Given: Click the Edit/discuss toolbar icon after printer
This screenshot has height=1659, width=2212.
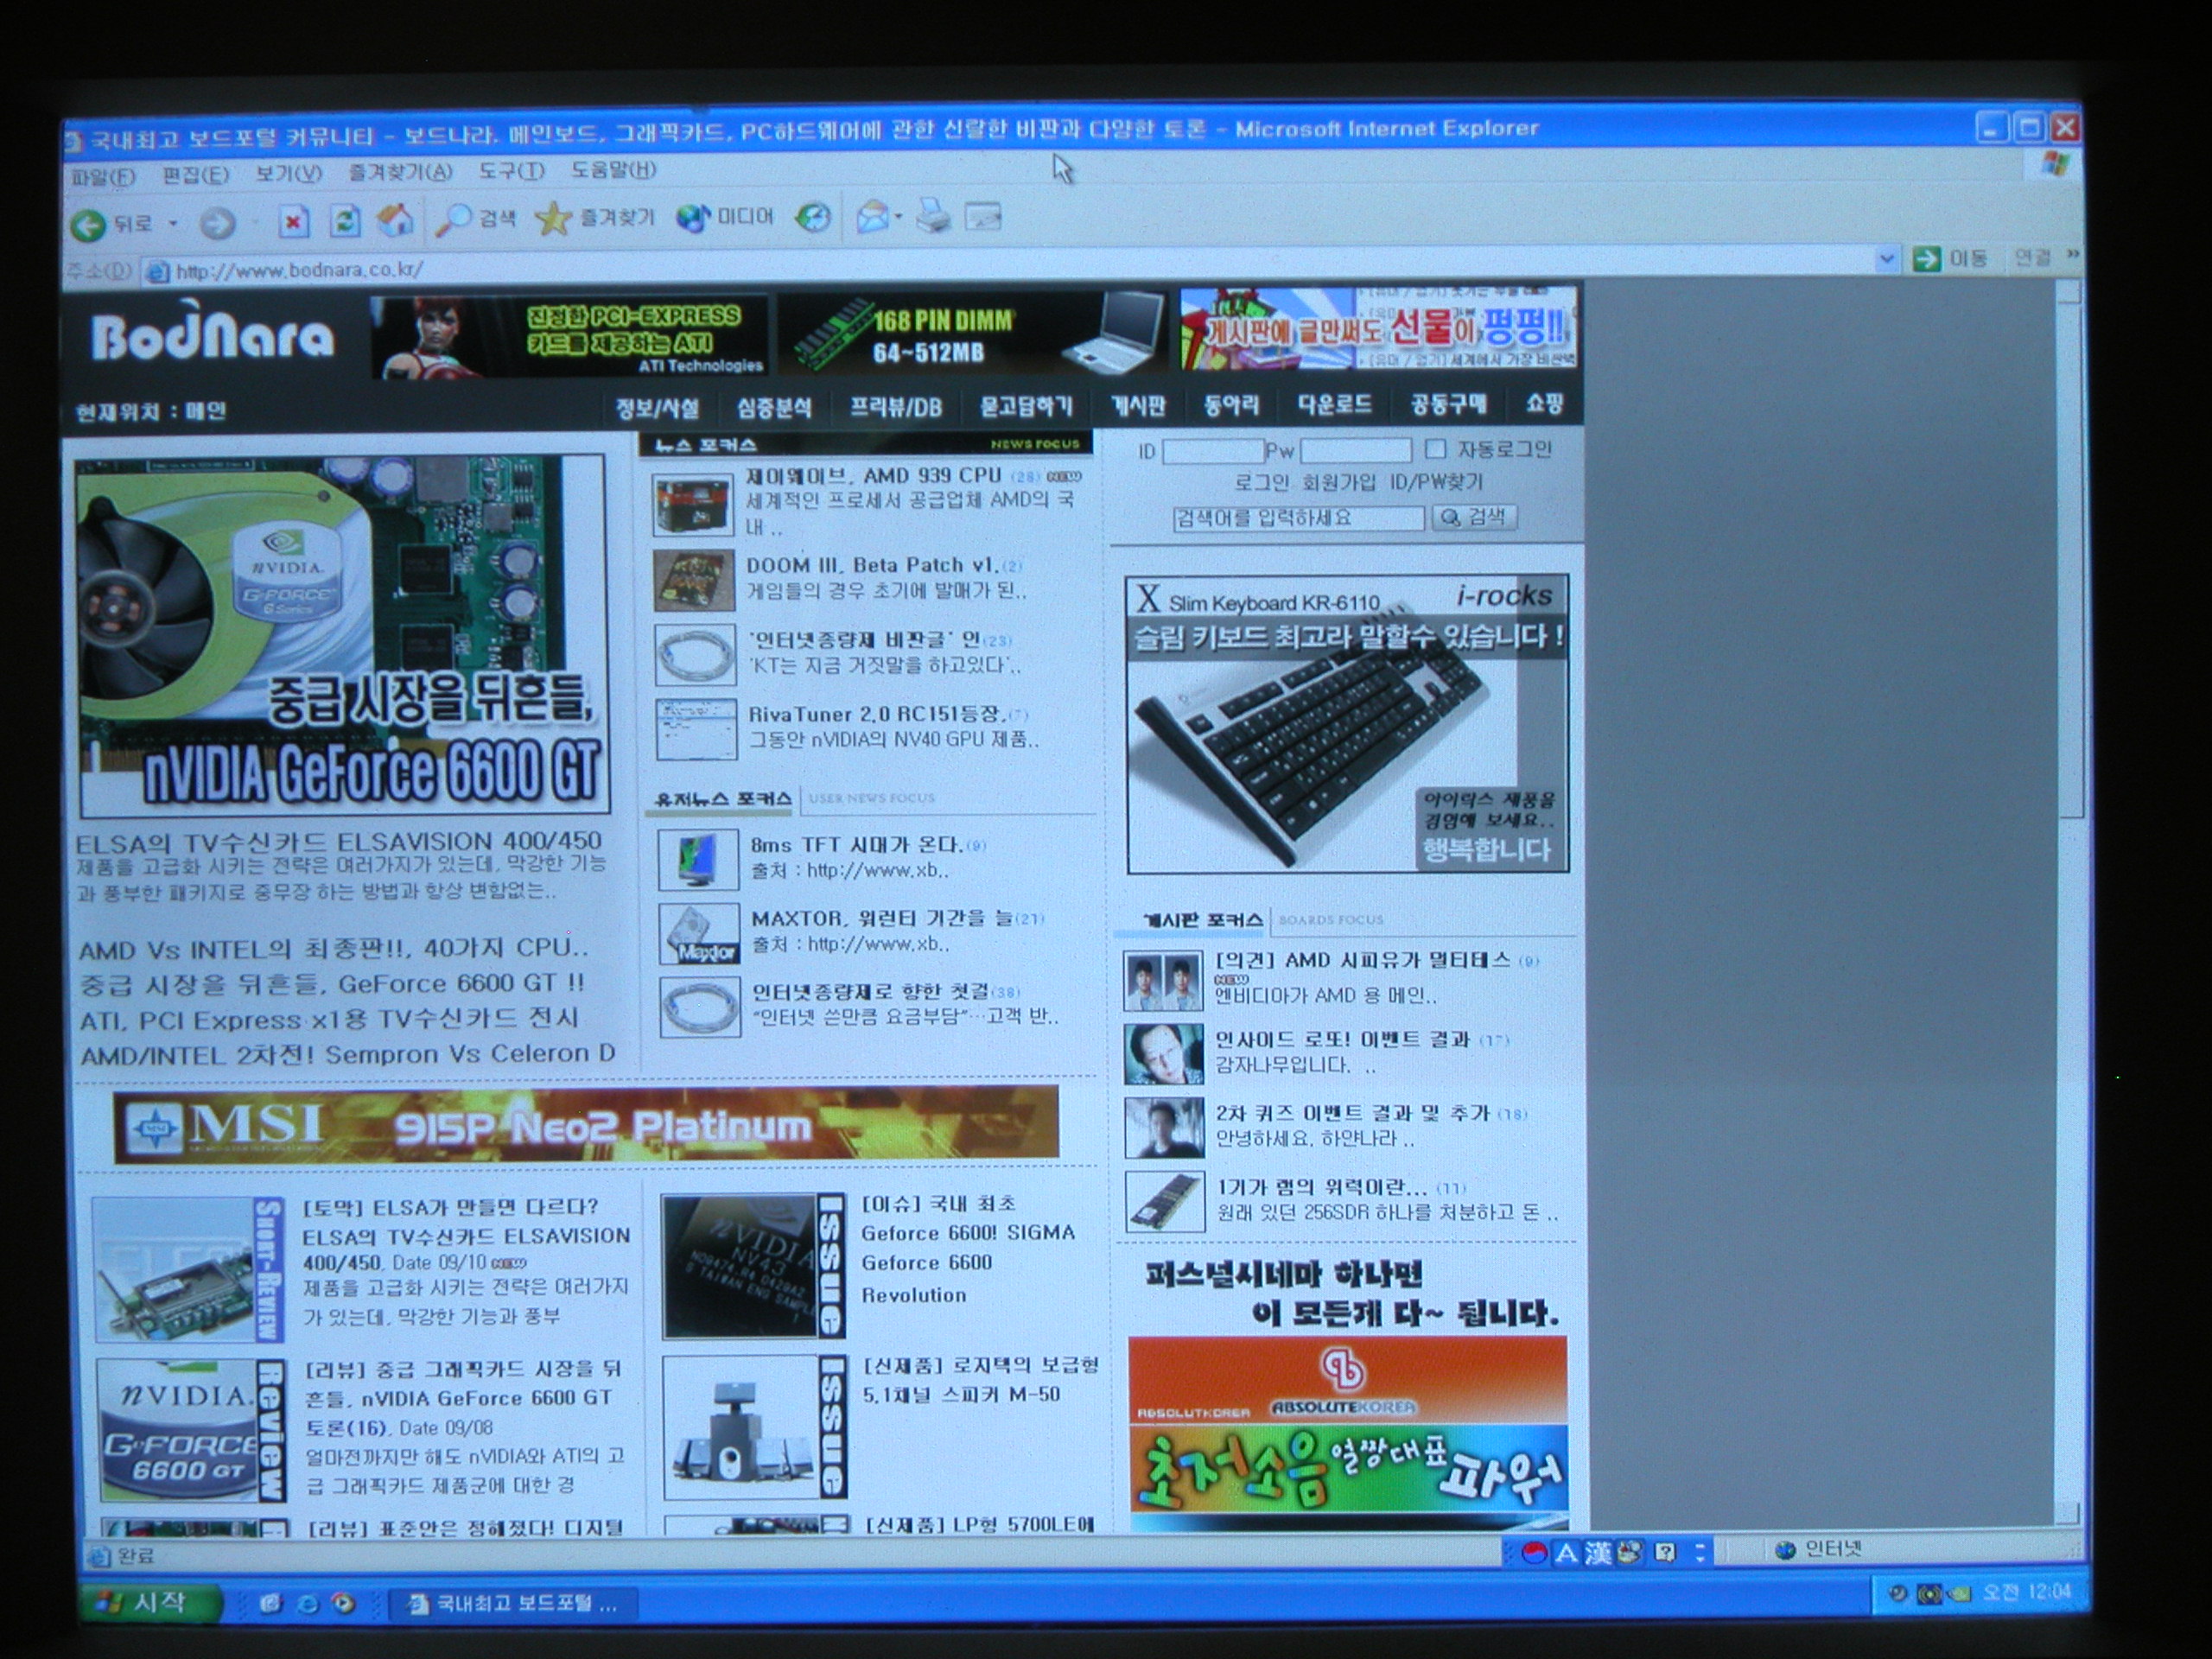Looking at the screenshot, I should [983, 215].
